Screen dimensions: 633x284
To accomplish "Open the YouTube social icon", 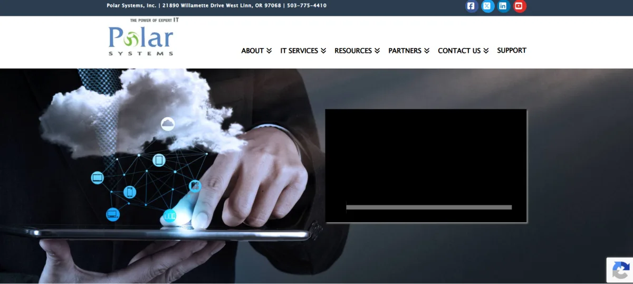I will (x=520, y=6).
